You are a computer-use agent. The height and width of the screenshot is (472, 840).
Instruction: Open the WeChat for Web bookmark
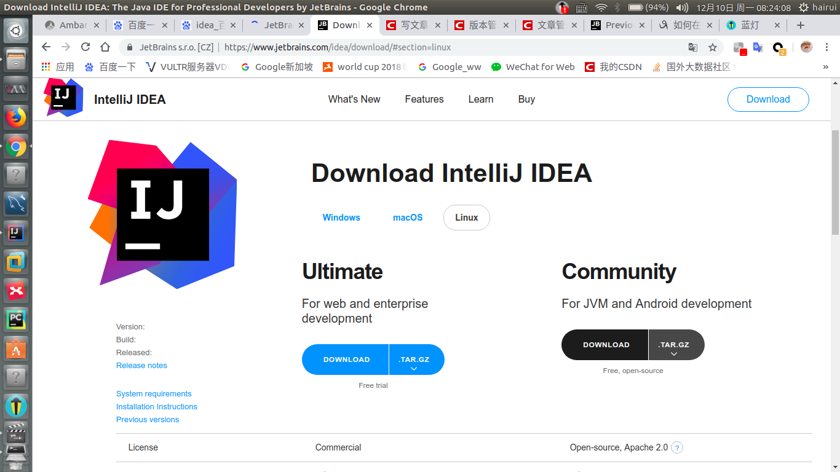(x=533, y=67)
